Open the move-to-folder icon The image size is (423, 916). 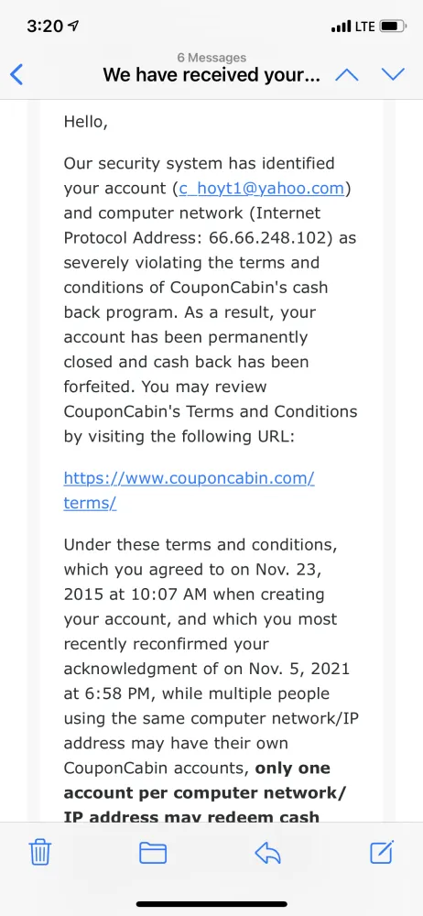pos(153,854)
